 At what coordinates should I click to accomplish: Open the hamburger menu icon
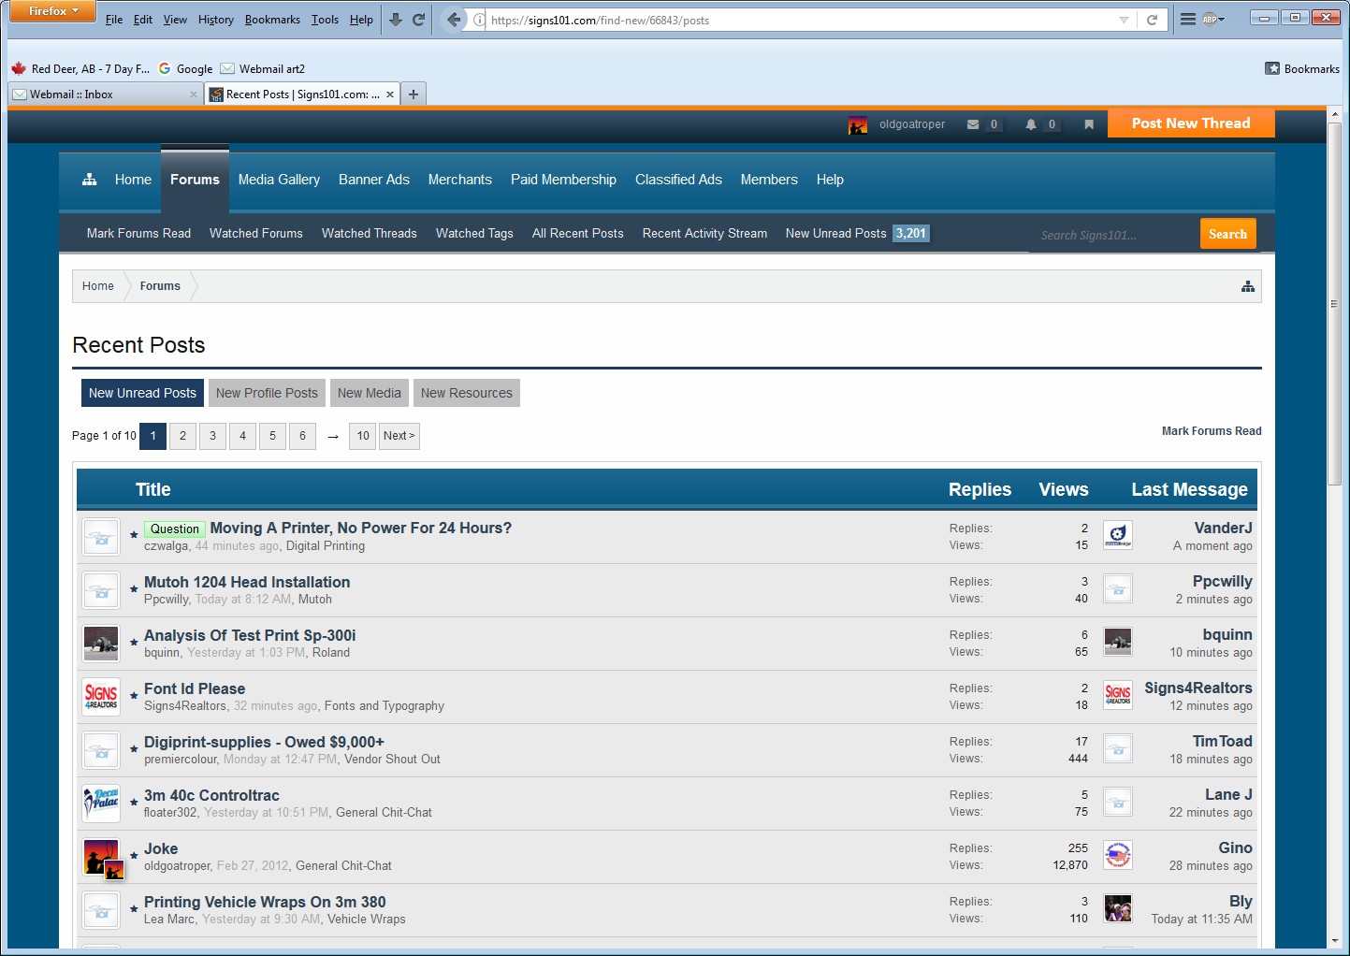pos(1187,20)
